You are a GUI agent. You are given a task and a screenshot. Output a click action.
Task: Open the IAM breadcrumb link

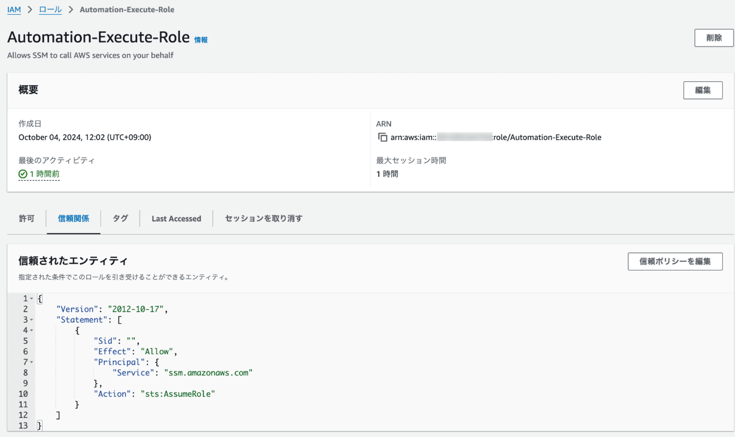point(14,10)
